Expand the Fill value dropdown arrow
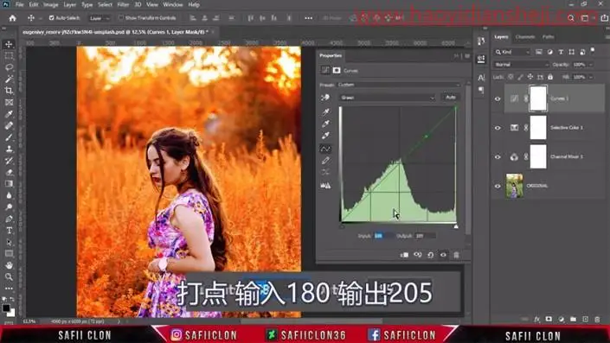Image resolution: width=610 pixels, height=343 pixels. 591,77
